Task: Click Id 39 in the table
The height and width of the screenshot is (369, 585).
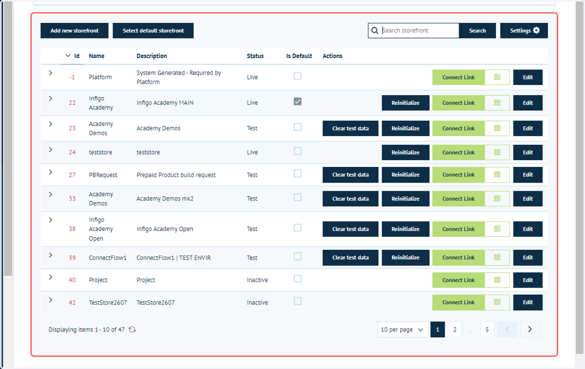Action: tap(72, 258)
